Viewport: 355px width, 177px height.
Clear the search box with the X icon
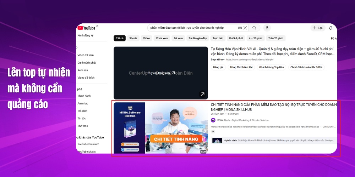(x=245, y=28)
